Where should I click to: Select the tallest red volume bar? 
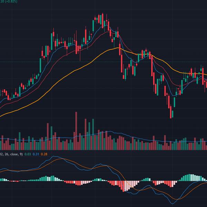click(x=76, y=131)
